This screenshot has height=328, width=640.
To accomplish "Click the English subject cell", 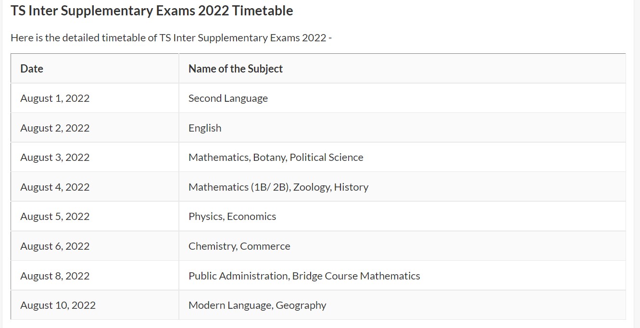I will (x=205, y=128).
